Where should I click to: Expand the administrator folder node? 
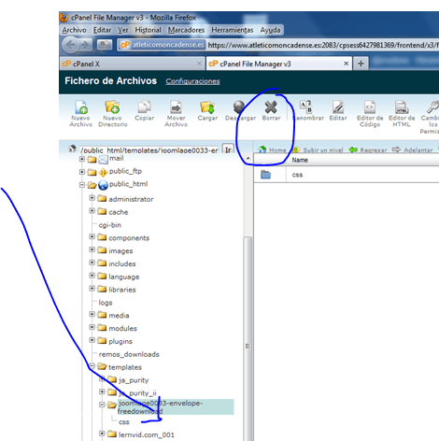(x=92, y=198)
